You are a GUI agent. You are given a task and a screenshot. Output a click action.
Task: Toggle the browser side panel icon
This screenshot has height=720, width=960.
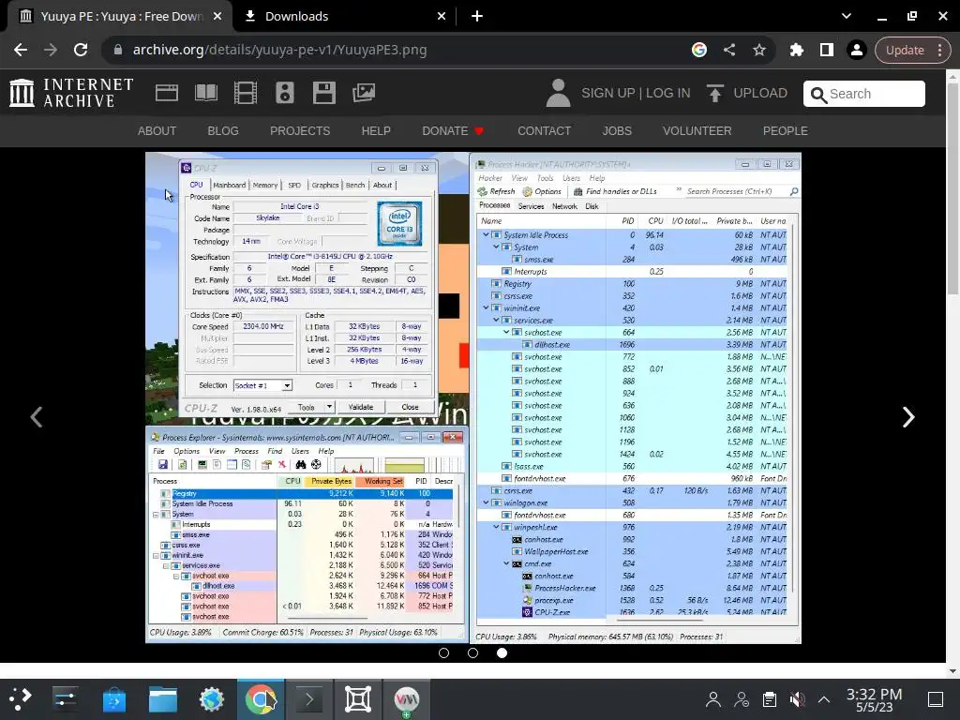(827, 51)
